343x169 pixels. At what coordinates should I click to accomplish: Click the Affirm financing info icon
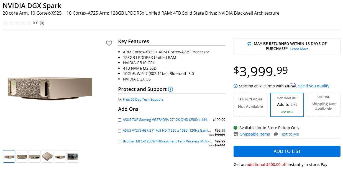pyautogui.click(x=236, y=86)
